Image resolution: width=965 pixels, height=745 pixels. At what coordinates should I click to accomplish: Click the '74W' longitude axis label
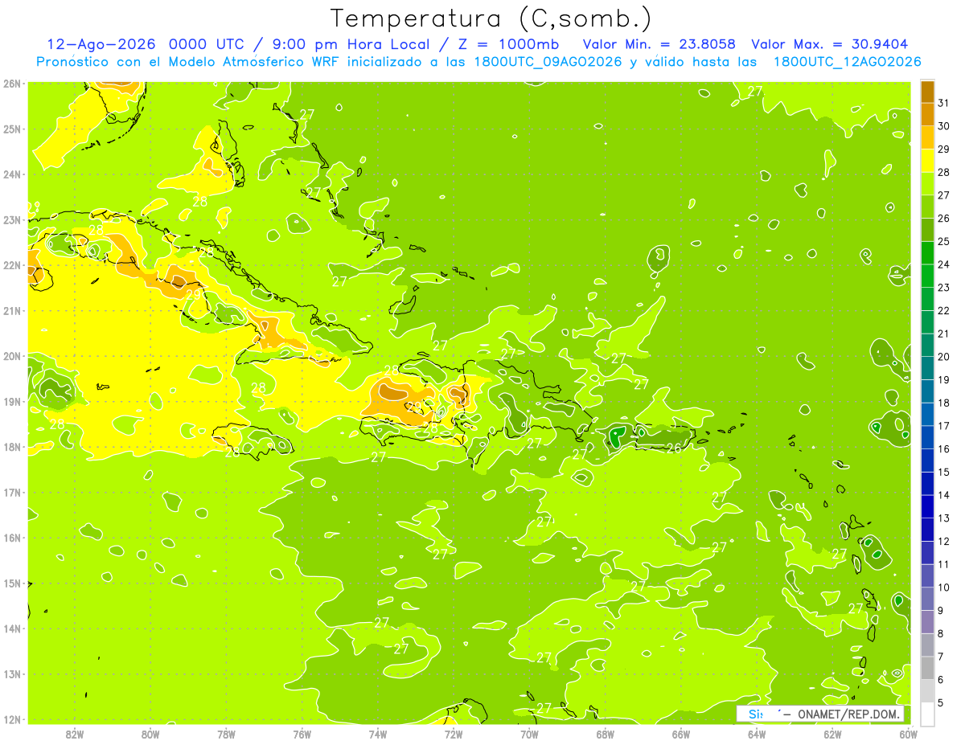(x=377, y=734)
